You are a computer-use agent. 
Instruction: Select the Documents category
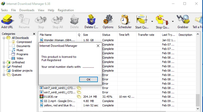23,46
